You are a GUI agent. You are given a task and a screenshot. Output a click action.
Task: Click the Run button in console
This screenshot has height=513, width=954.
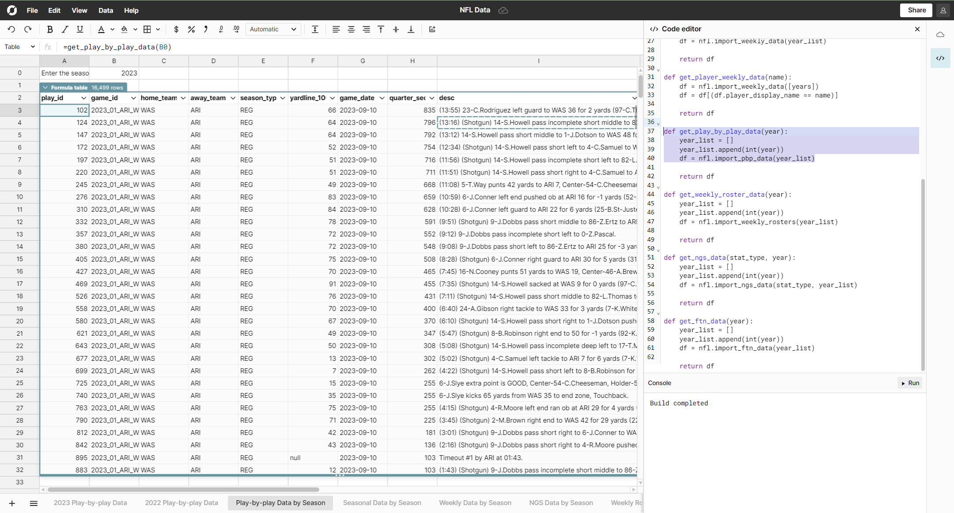[910, 383]
